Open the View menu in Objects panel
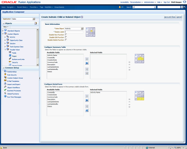The width and height of the screenshot is (187, 149). (x=6, y=27)
